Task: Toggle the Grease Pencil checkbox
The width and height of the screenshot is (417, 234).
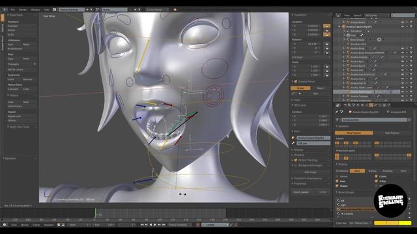Action: [x=295, y=81]
